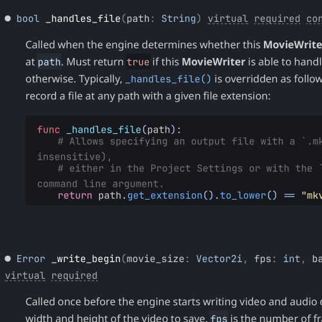Click required qualifier under _write_begin
322x322 pixels.
click(74, 276)
